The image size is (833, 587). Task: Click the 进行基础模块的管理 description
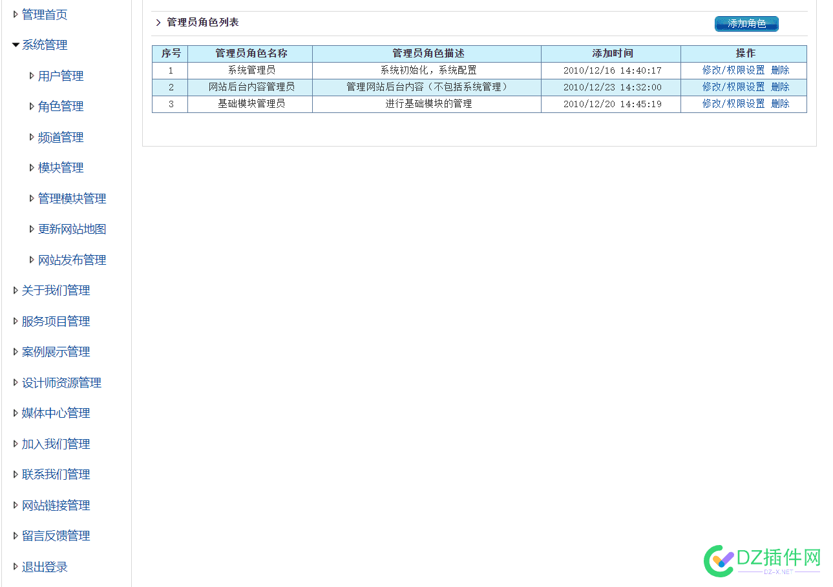tap(428, 104)
